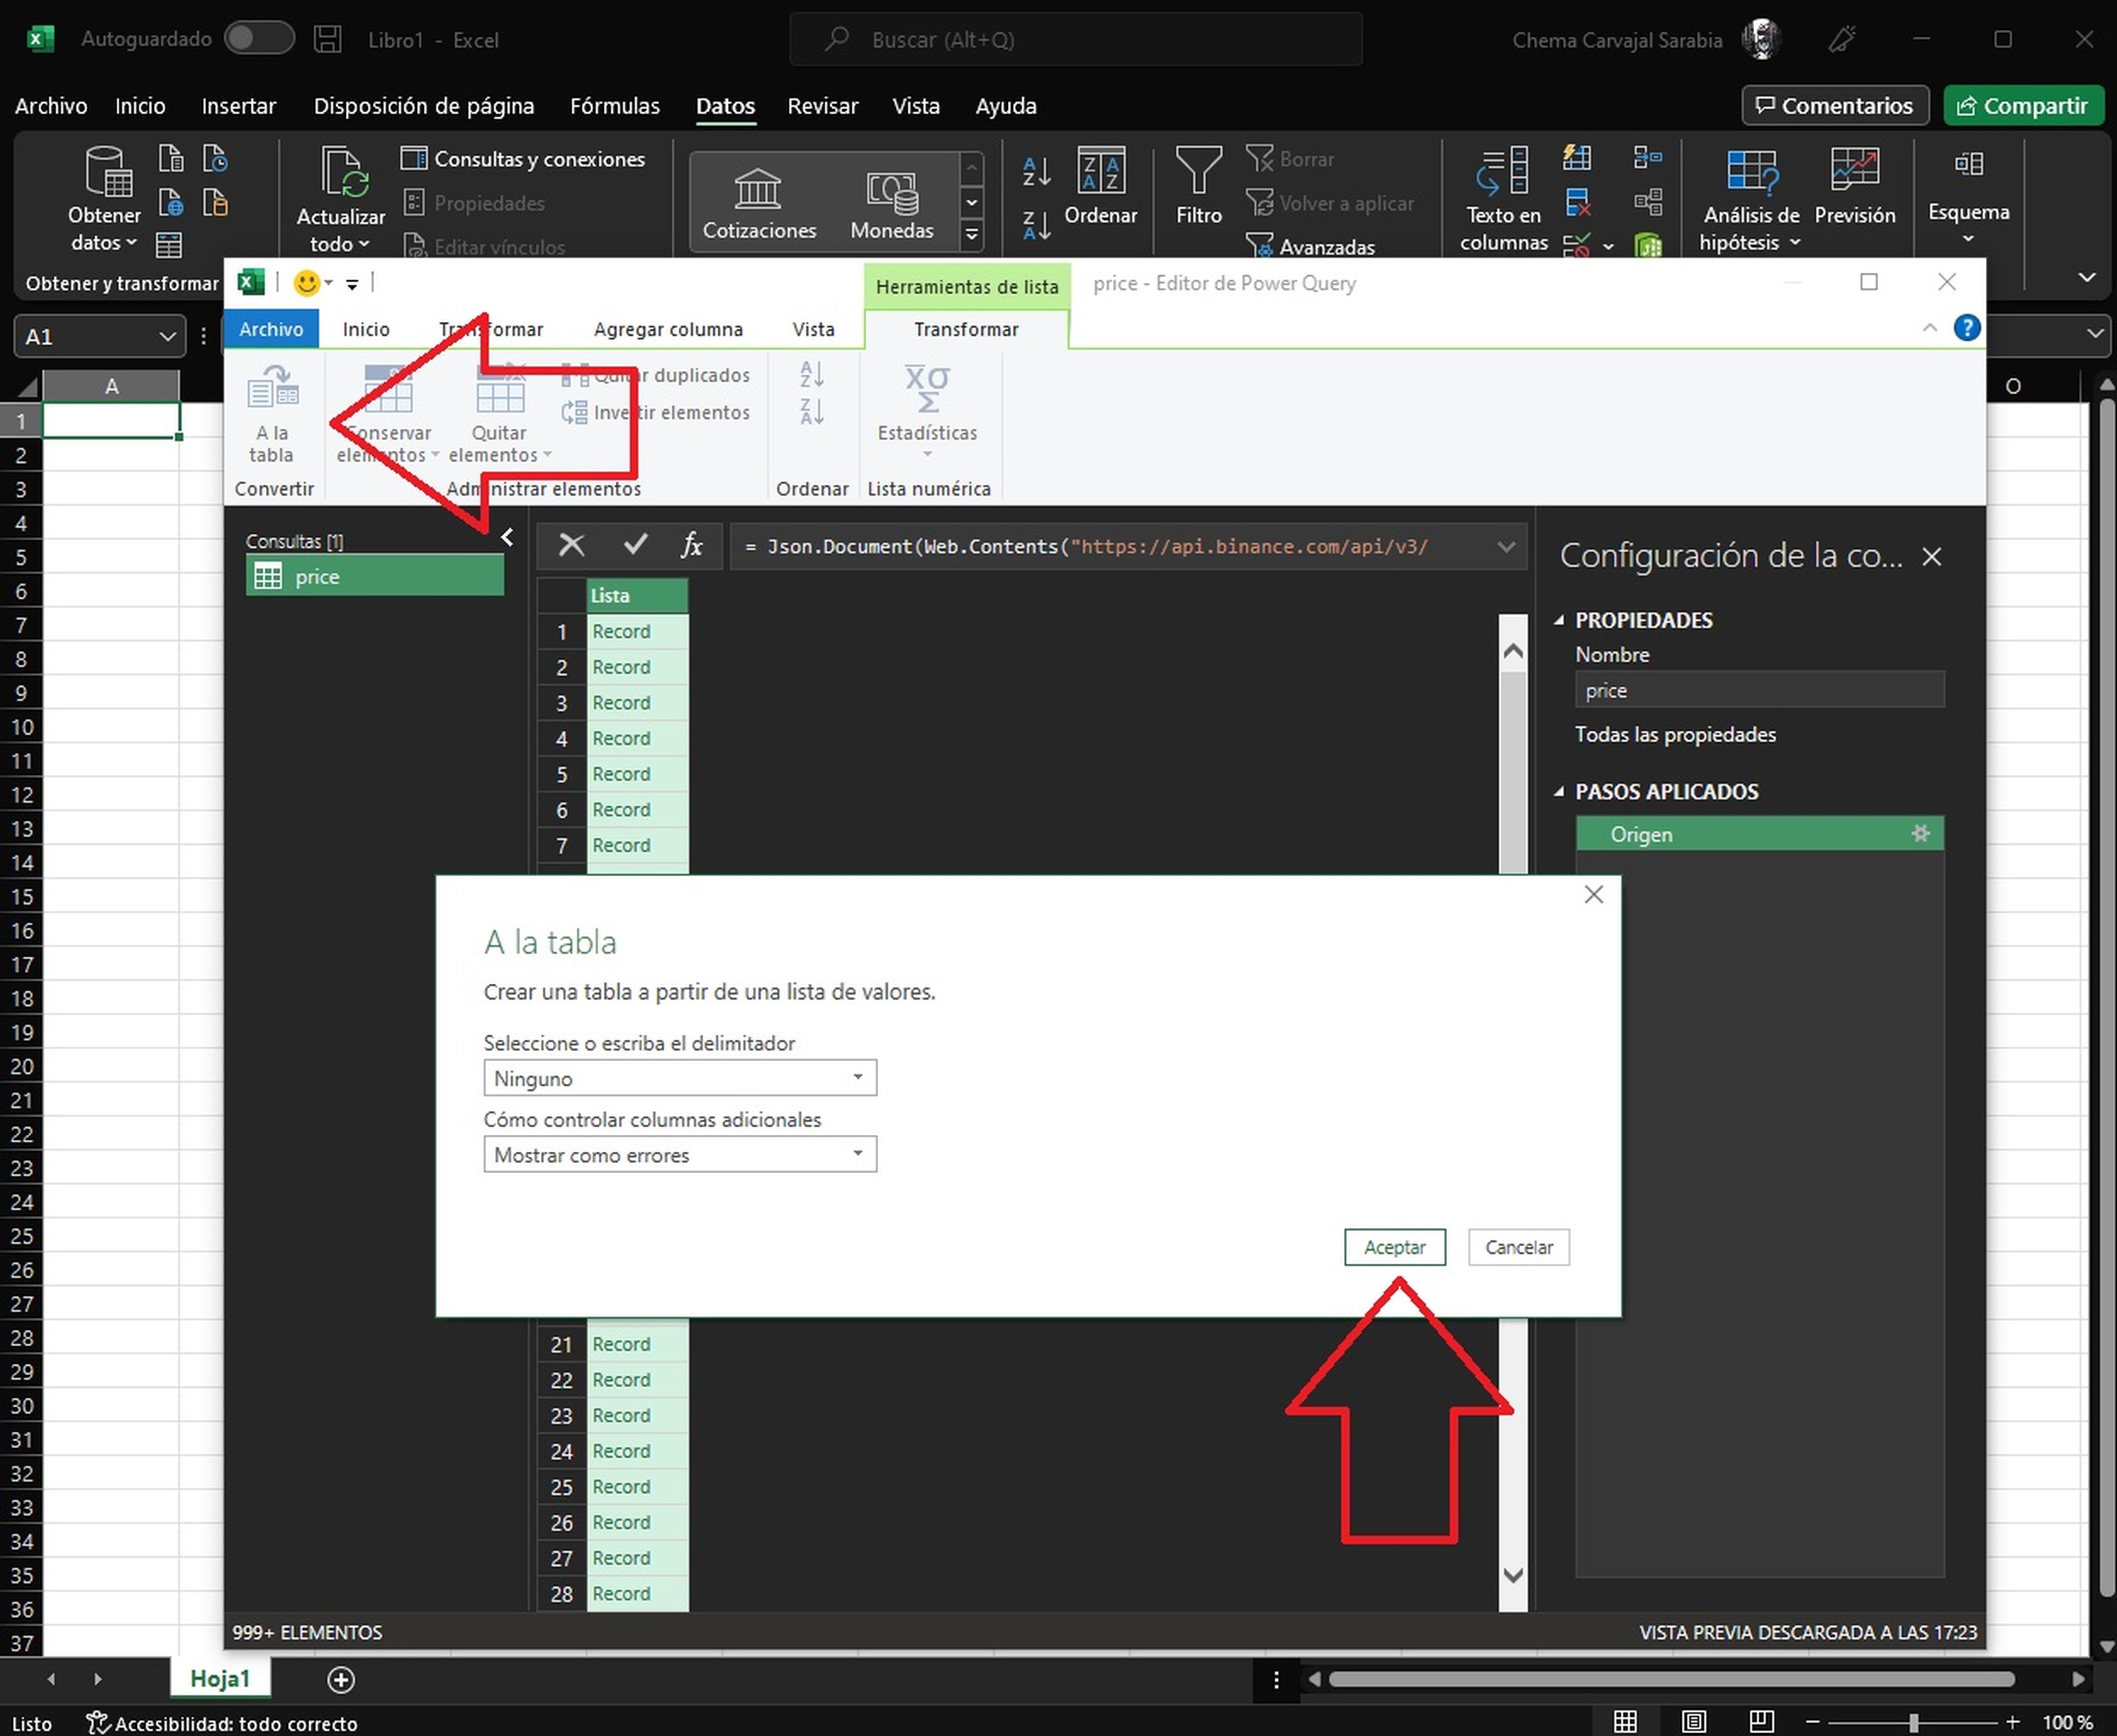Click Previsión forecast icon
This screenshot has width=2117, height=1736.
tap(1854, 170)
